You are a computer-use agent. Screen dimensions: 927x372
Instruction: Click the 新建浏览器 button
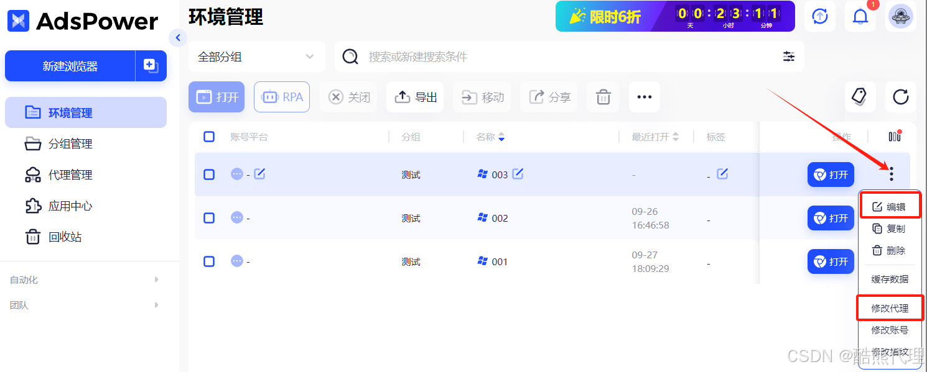tap(70, 66)
